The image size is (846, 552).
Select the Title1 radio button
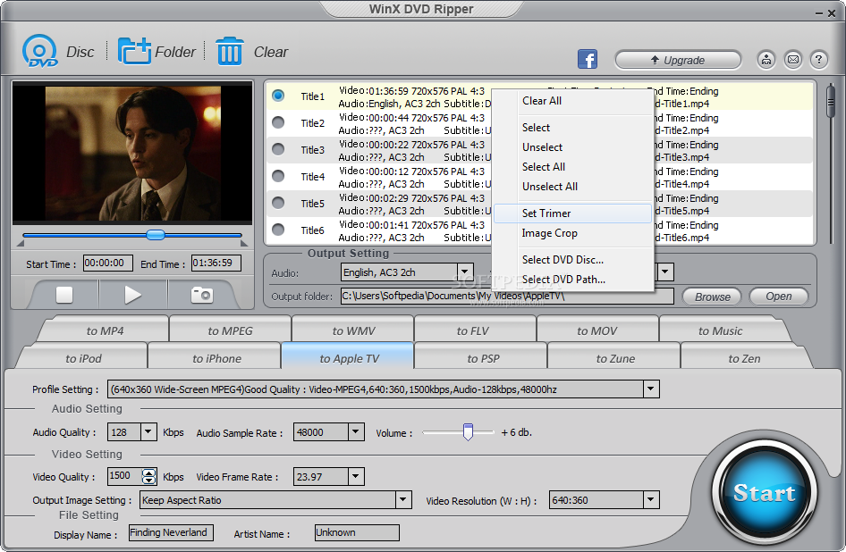278,96
